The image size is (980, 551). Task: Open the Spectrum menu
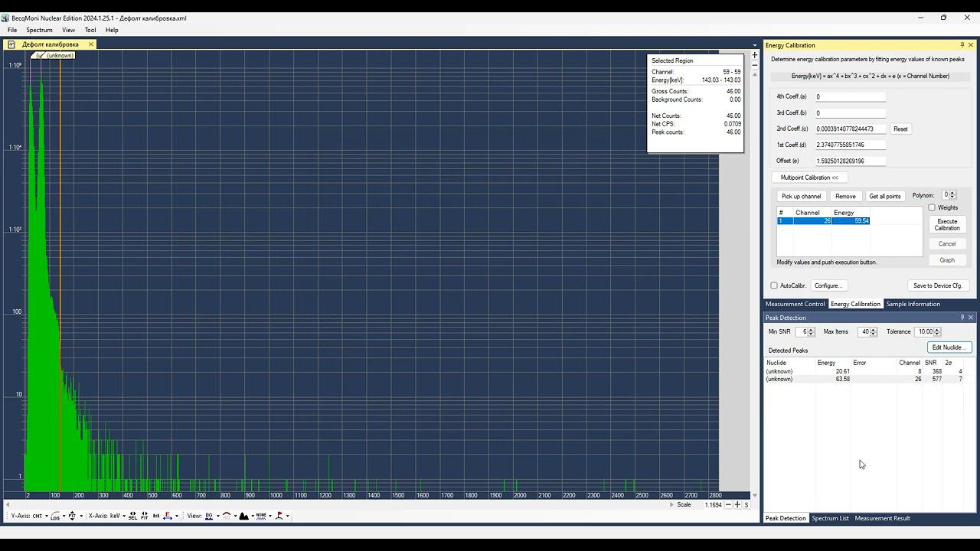point(39,30)
